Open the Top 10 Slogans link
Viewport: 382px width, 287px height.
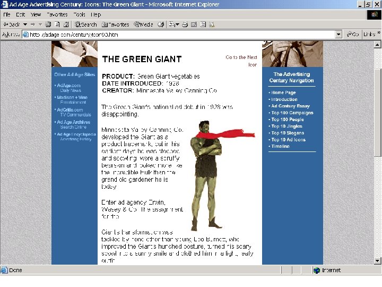pyautogui.click(x=288, y=133)
